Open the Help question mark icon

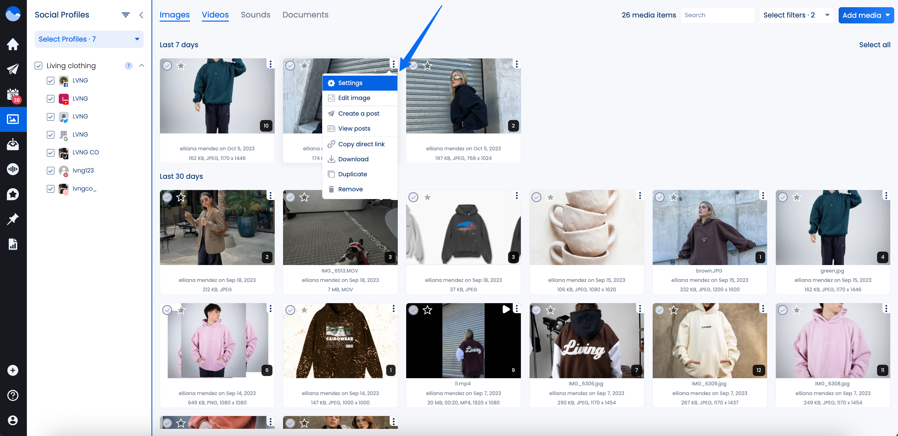(x=13, y=395)
